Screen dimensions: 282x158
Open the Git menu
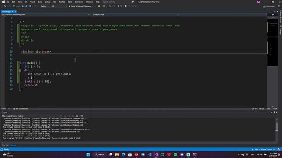point(26,2)
